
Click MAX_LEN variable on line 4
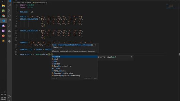(24, 12)
